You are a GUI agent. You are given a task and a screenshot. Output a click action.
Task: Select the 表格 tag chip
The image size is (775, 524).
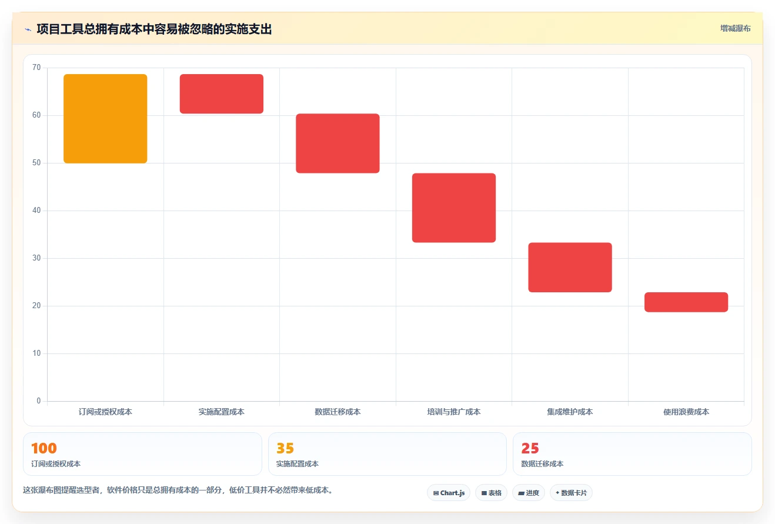pos(491,493)
